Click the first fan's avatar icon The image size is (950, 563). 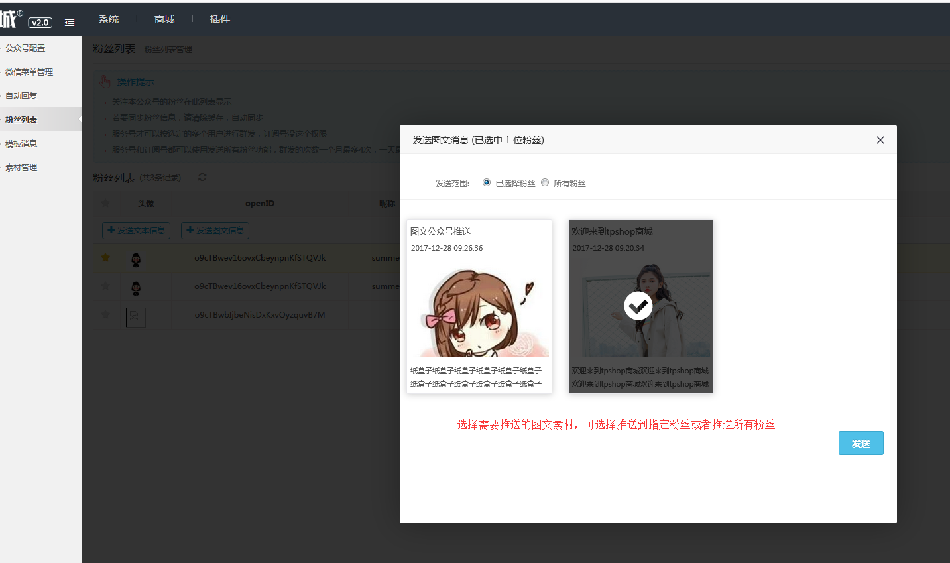point(136,259)
